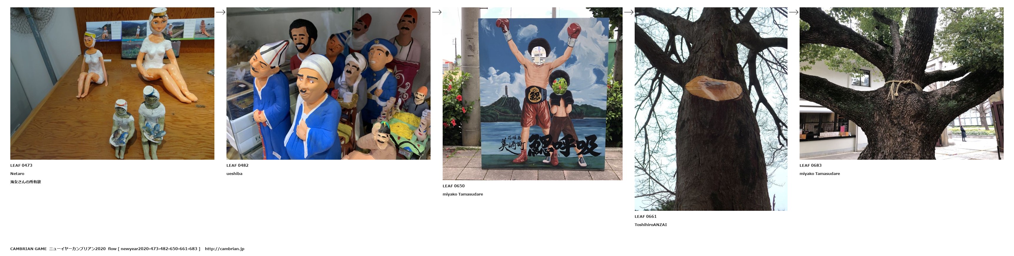Select the LEAF 0473 label
Screen dimensions: 1014x256
point(21,165)
